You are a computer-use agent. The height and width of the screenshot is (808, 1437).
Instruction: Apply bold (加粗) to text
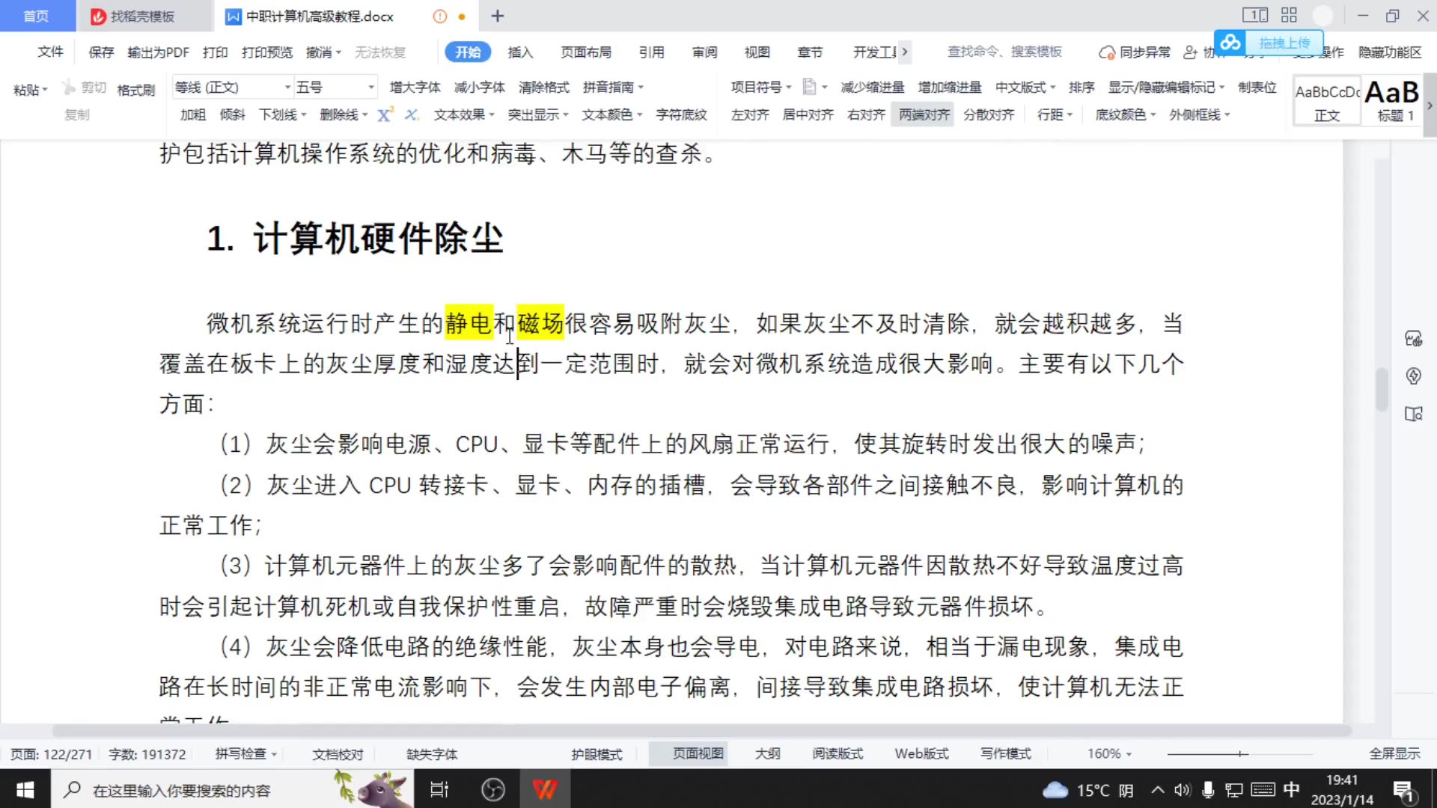click(x=192, y=114)
